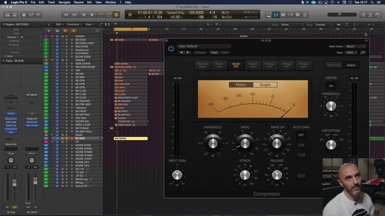Open the Mix menu in menu bar
Image resolution: width=385 pixels, height=216 pixels.
(89, 2)
